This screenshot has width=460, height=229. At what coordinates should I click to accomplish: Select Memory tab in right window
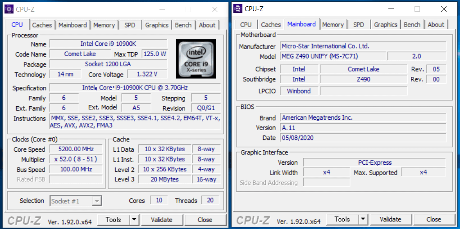tap(332, 25)
